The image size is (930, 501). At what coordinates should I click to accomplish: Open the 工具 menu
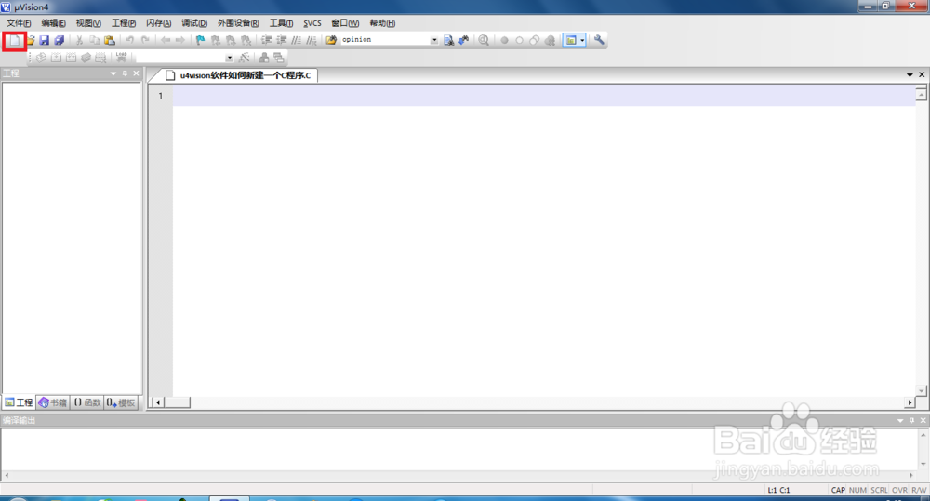pyautogui.click(x=281, y=23)
